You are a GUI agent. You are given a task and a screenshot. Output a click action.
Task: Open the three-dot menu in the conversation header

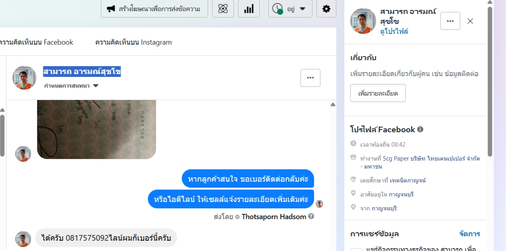point(310,78)
